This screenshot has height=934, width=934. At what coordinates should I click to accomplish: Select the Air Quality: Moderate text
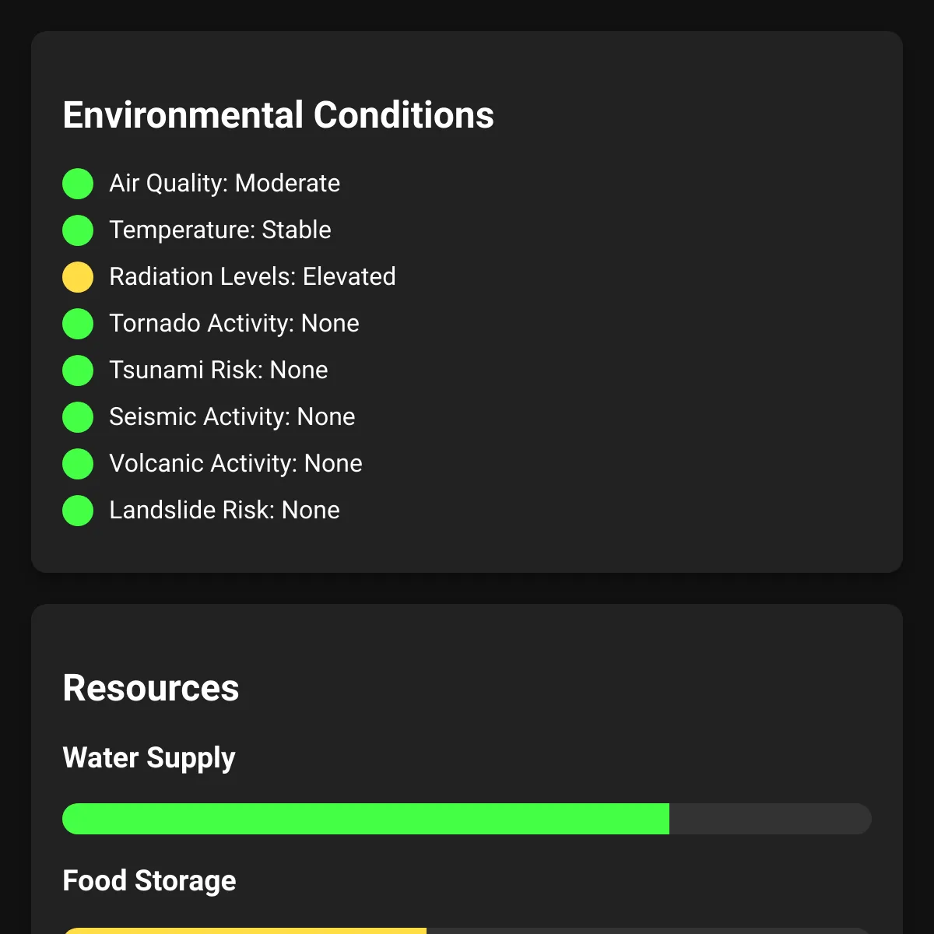(225, 183)
